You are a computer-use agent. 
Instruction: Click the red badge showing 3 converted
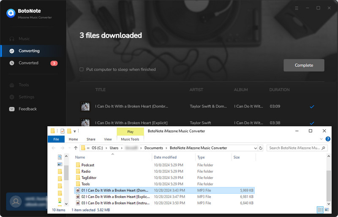tap(54, 63)
